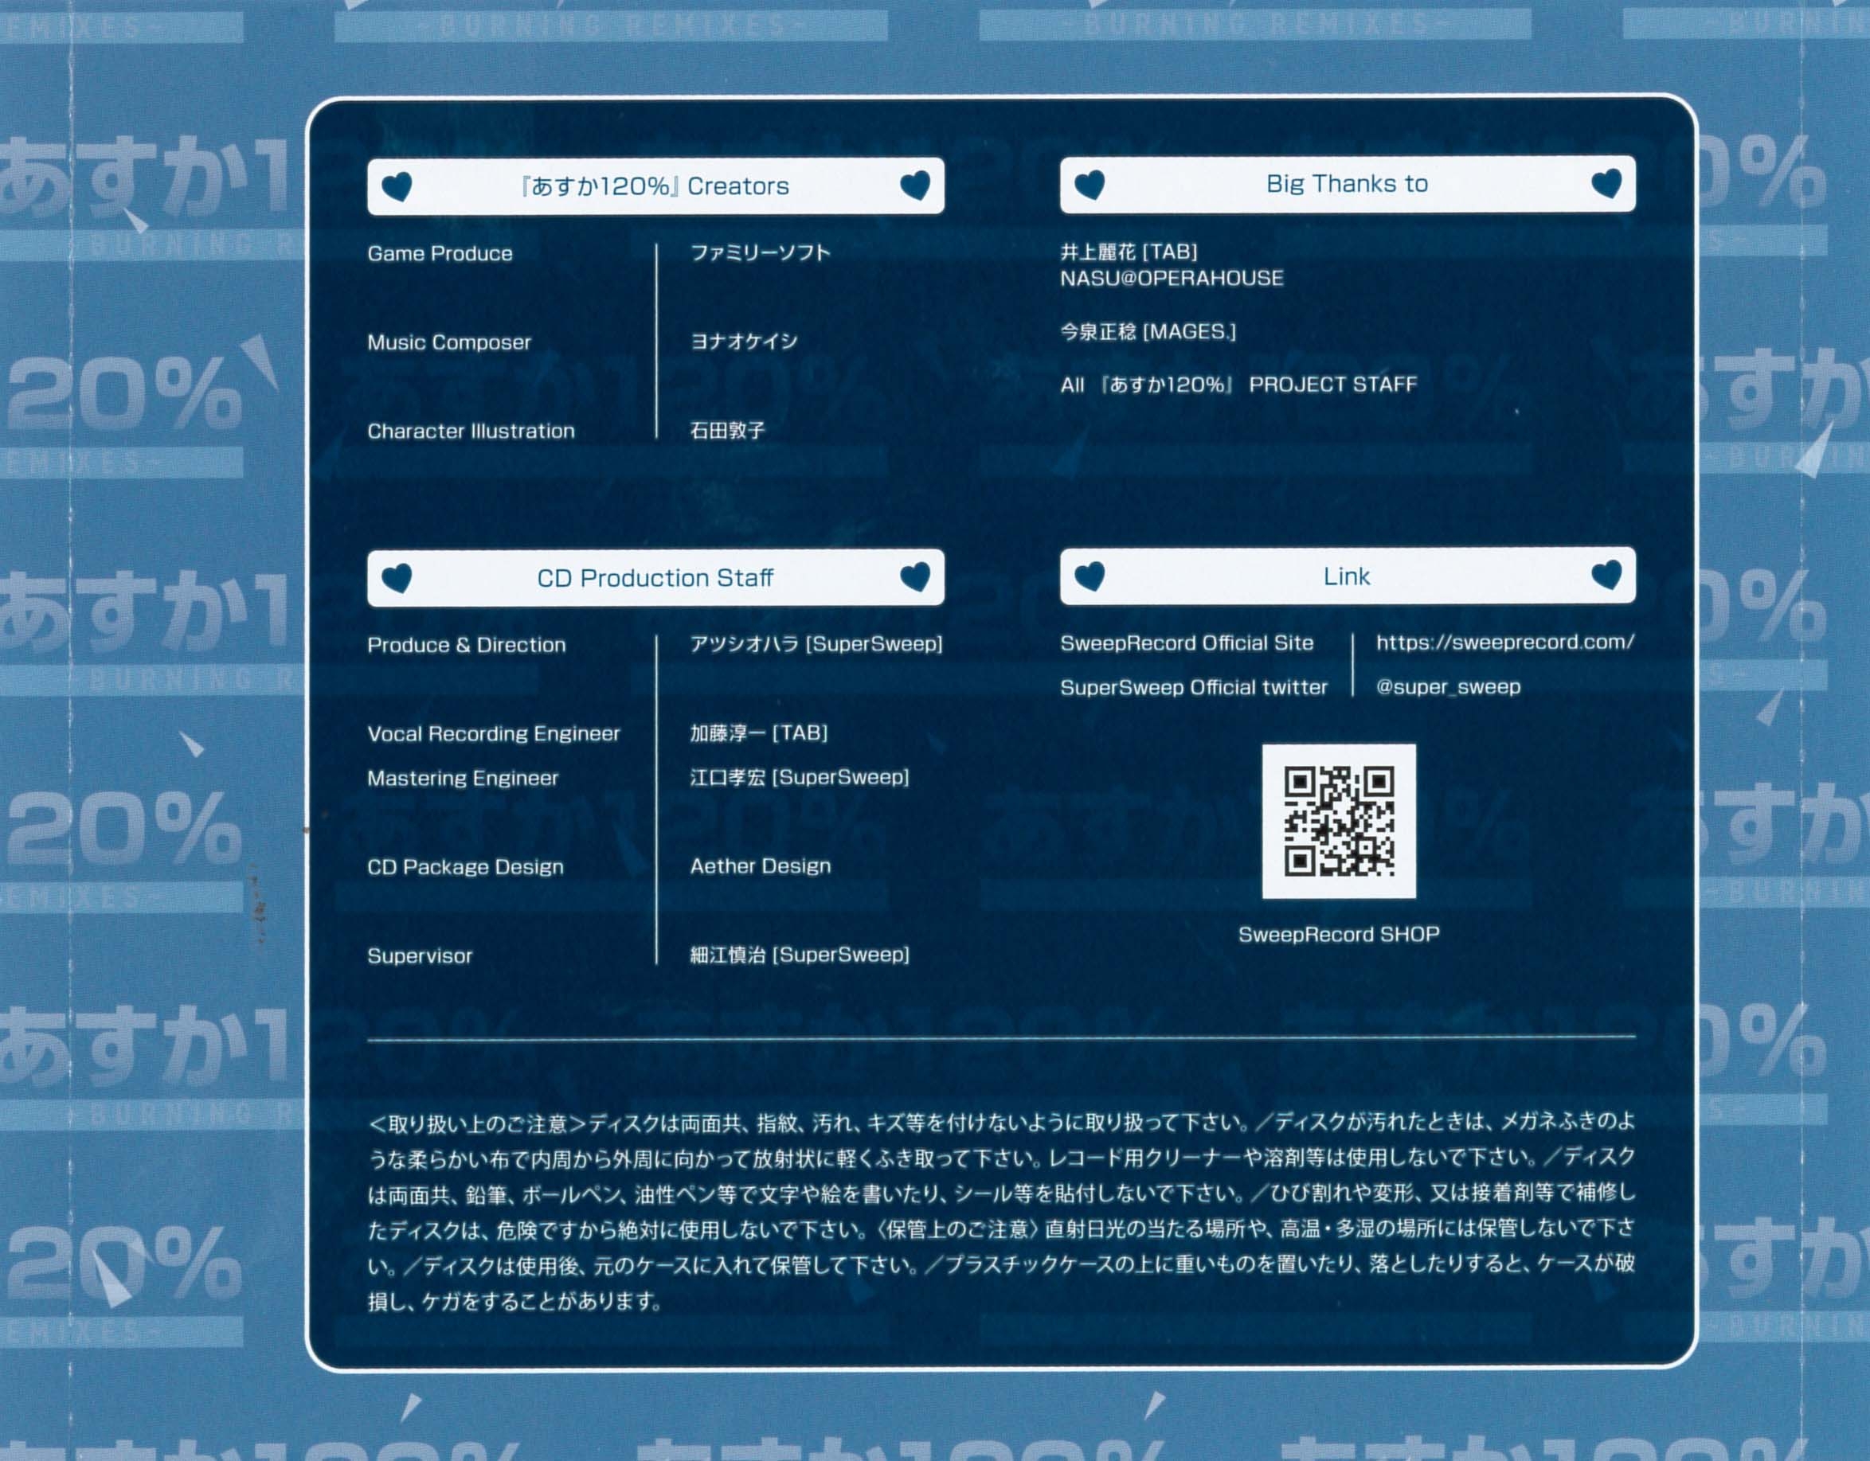The height and width of the screenshot is (1461, 1870).
Task: Click the right heart on the Link header
Action: click(x=1606, y=575)
